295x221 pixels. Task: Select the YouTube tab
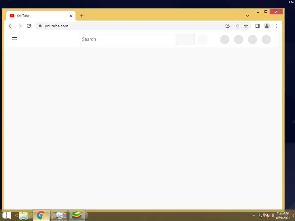[x=41, y=16]
